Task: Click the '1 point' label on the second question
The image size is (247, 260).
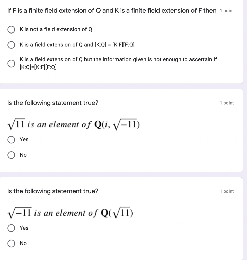Action: (227, 103)
